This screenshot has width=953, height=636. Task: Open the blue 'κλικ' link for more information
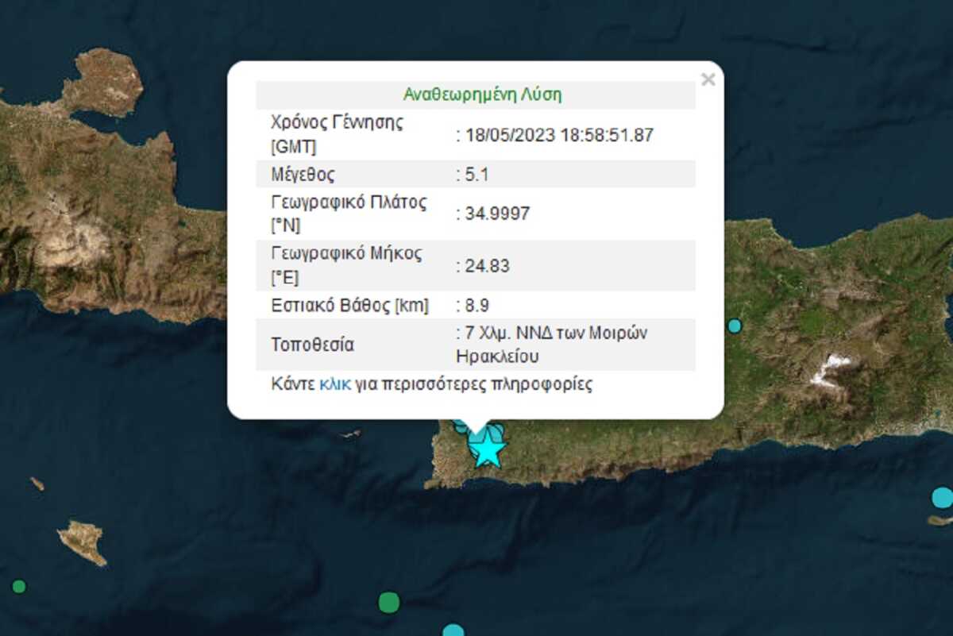pos(335,385)
